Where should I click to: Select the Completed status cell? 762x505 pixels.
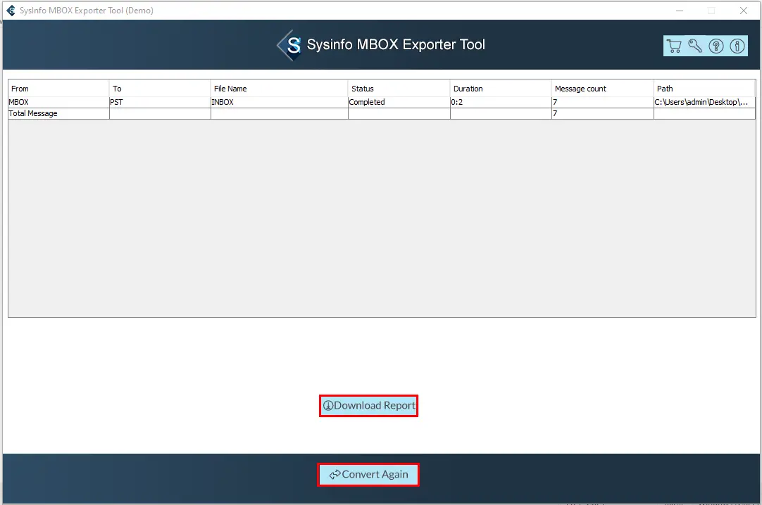(x=399, y=102)
